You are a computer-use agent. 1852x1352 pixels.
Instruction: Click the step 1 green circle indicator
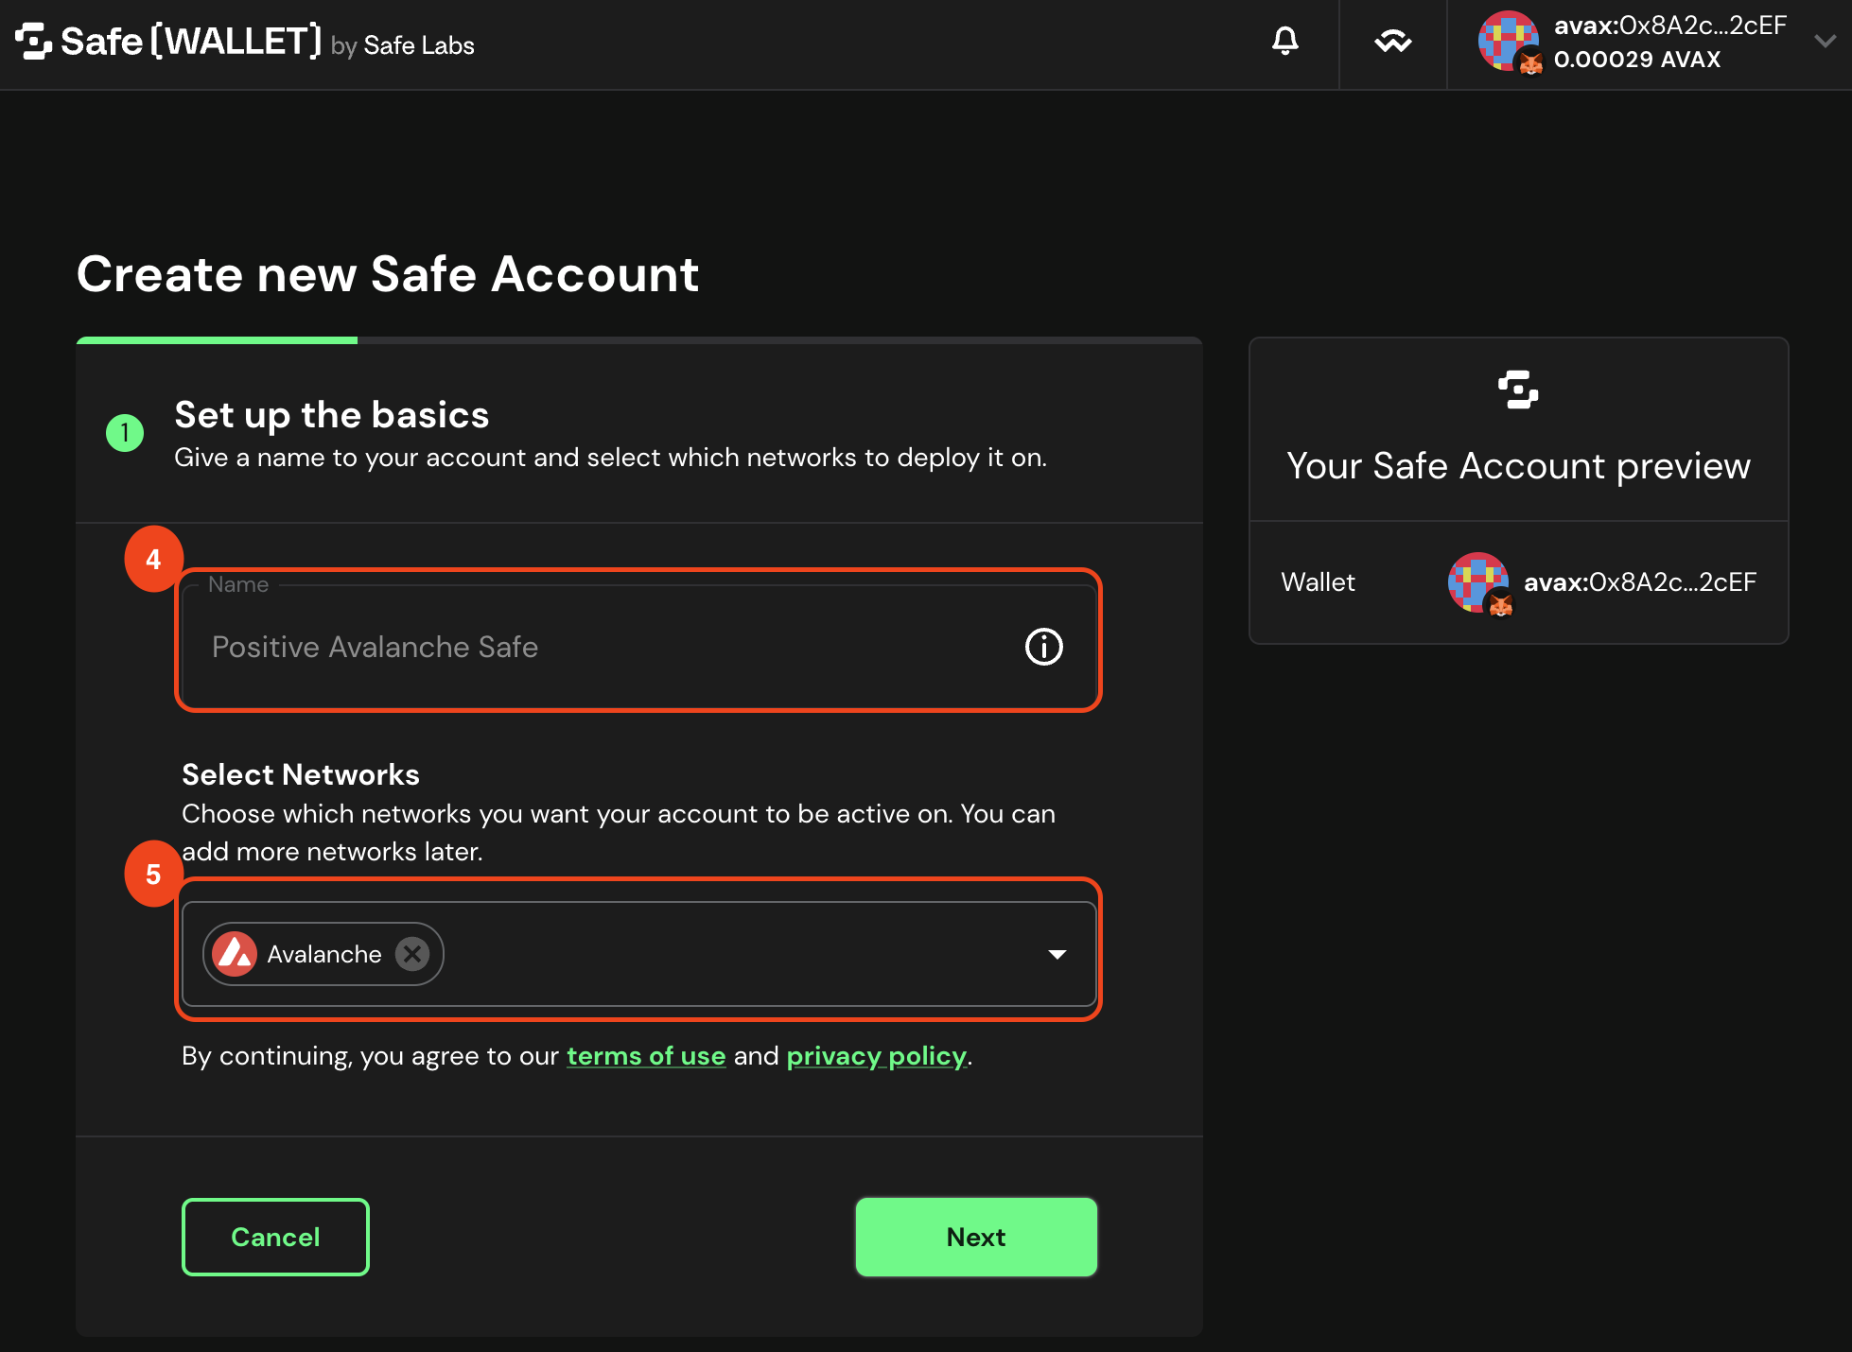click(x=125, y=433)
